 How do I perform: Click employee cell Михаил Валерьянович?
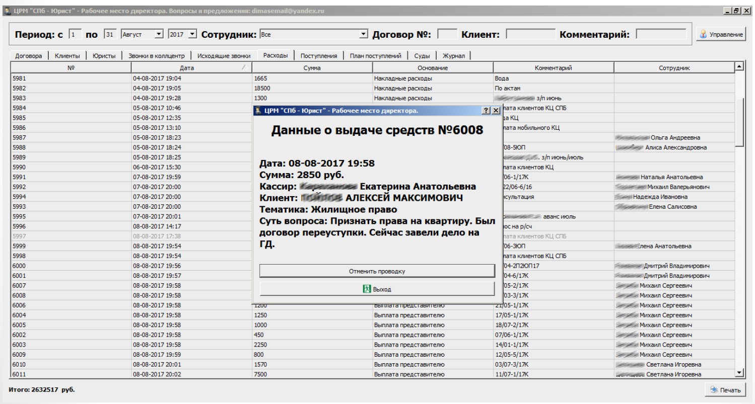pyautogui.click(x=674, y=187)
